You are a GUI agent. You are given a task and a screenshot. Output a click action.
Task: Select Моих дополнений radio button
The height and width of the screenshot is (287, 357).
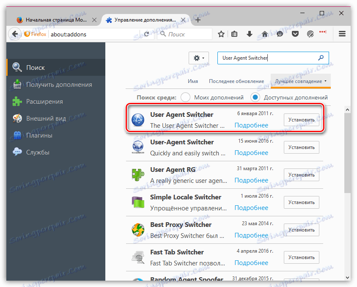click(x=186, y=97)
